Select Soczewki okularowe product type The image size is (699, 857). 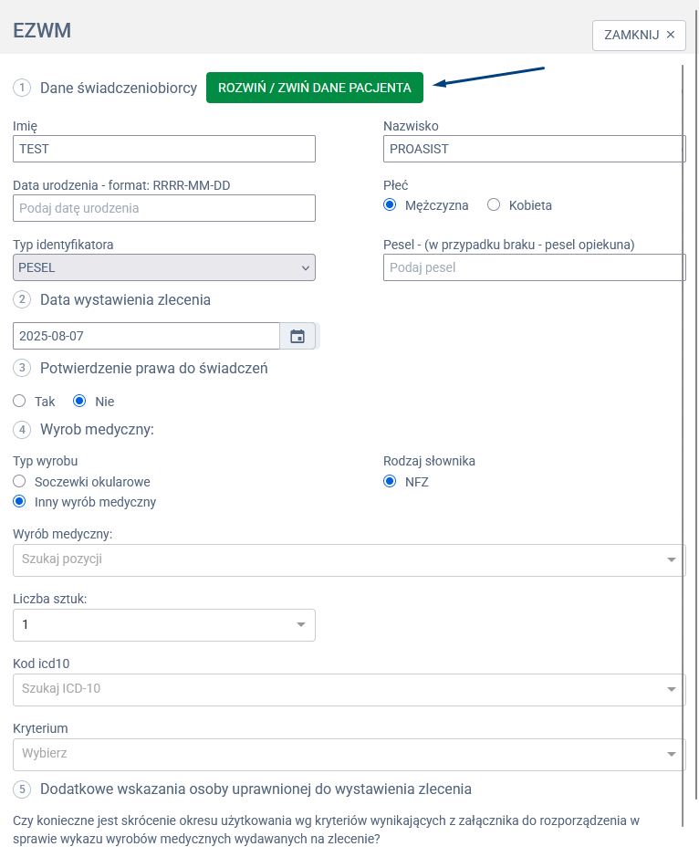pyautogui.click(x=19, y=481)
